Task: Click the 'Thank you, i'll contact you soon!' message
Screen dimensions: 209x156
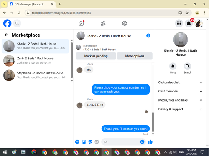Action: coord(125,129)
